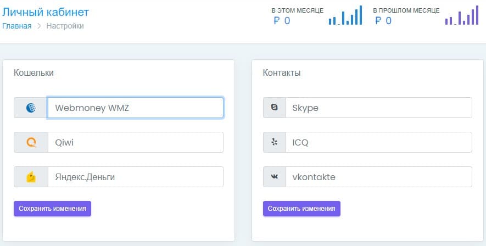Focus the Webmoney WMZ input field

tap(136, 108)
